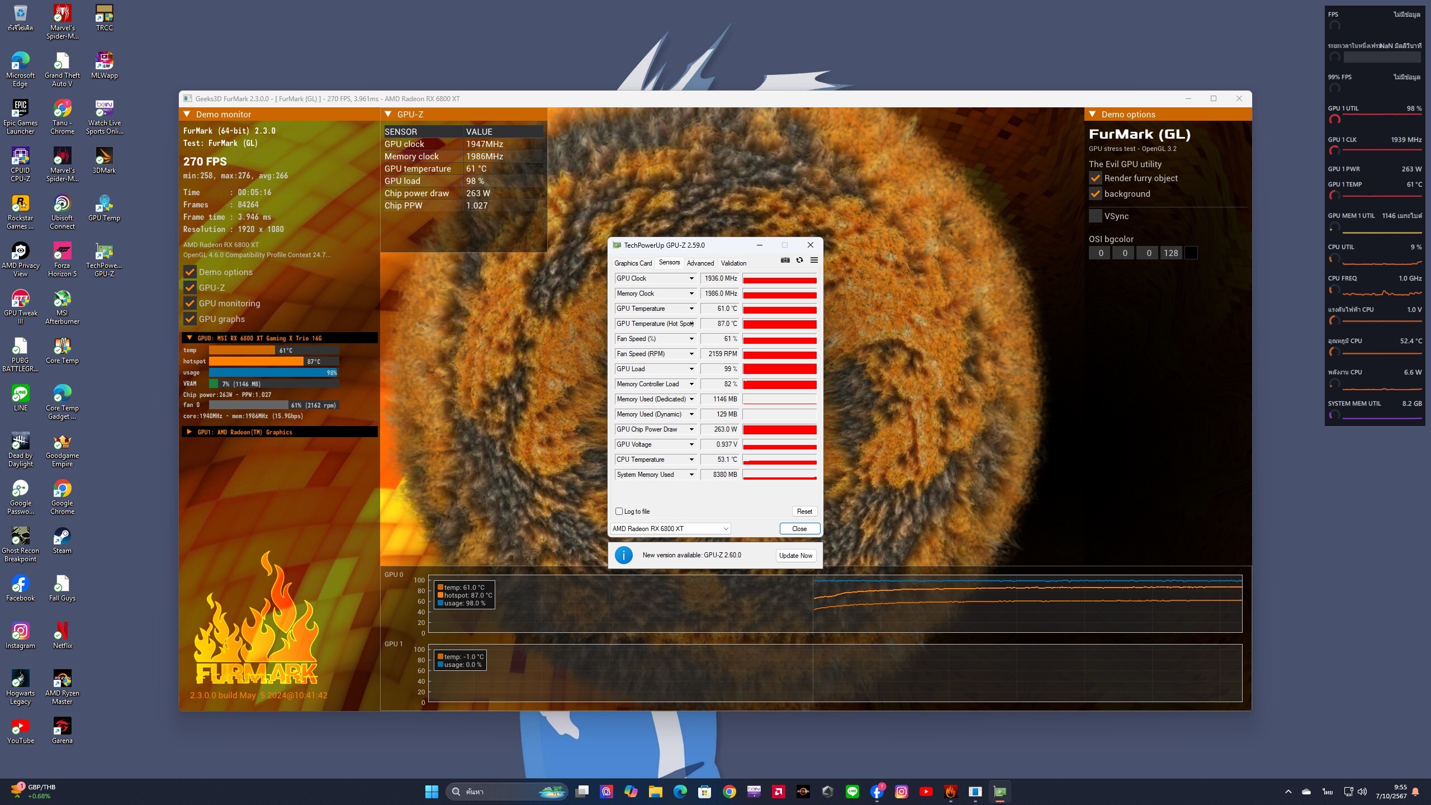Click the FurMark flame taskbar icon
The width and height of the screenshot is (1431, 805).
950,792
